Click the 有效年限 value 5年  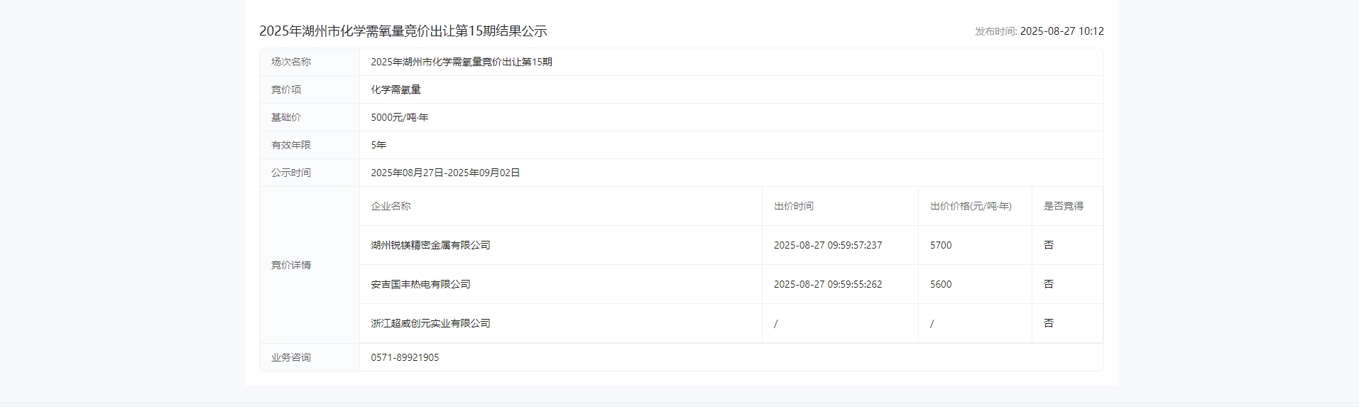tap(378, 145)
